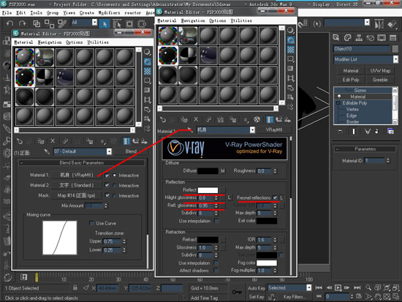Image resolution: width=402 pixels, height=302 pixels.
Task: Toggle Material 1 enable checkbox
Action: click(x=107, y=175)
